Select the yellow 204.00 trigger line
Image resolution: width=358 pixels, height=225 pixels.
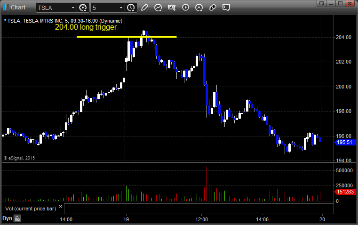pyautogui.click(x=127, y=37)
